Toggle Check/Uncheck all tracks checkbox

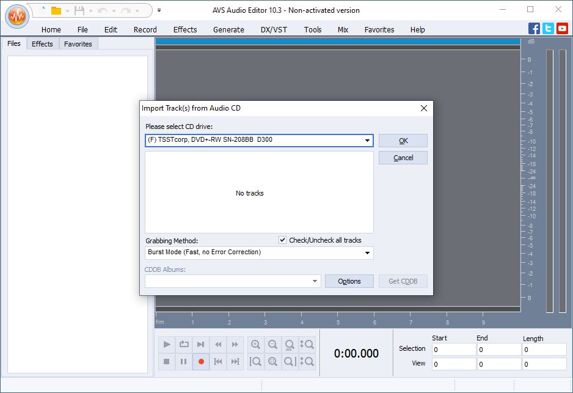click(x=282, y=240)
